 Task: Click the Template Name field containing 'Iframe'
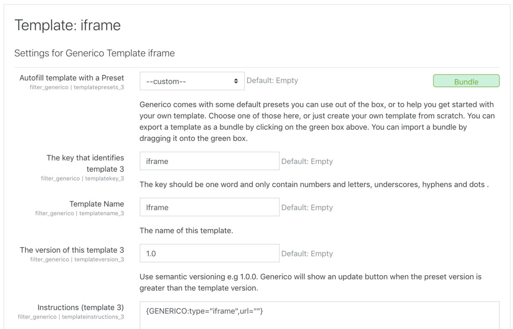click(x=209, y=207)
